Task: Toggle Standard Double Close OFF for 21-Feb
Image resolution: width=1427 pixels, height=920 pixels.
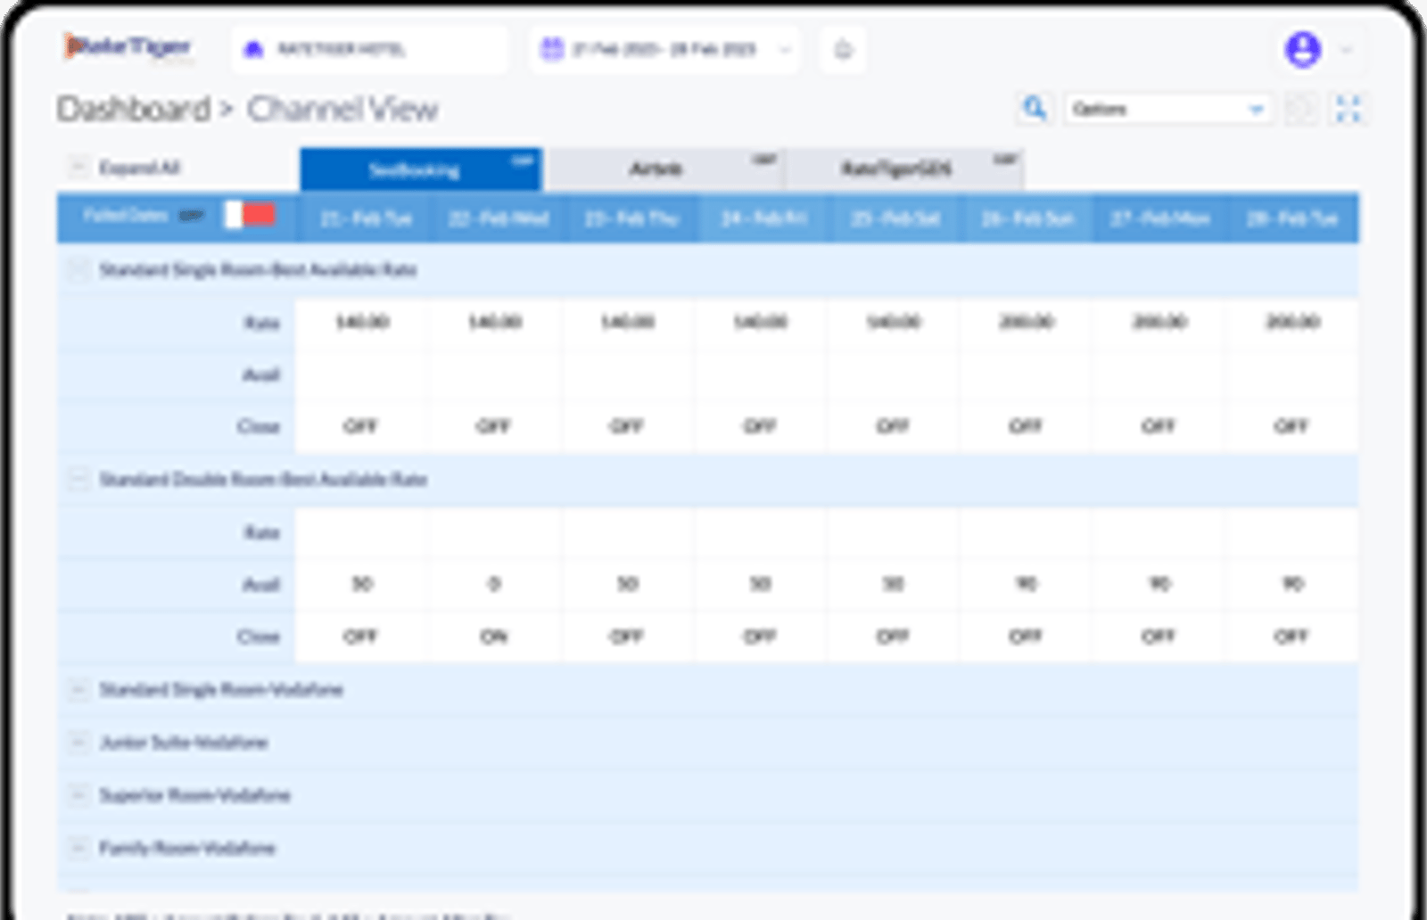Action: tap(361, 637)
